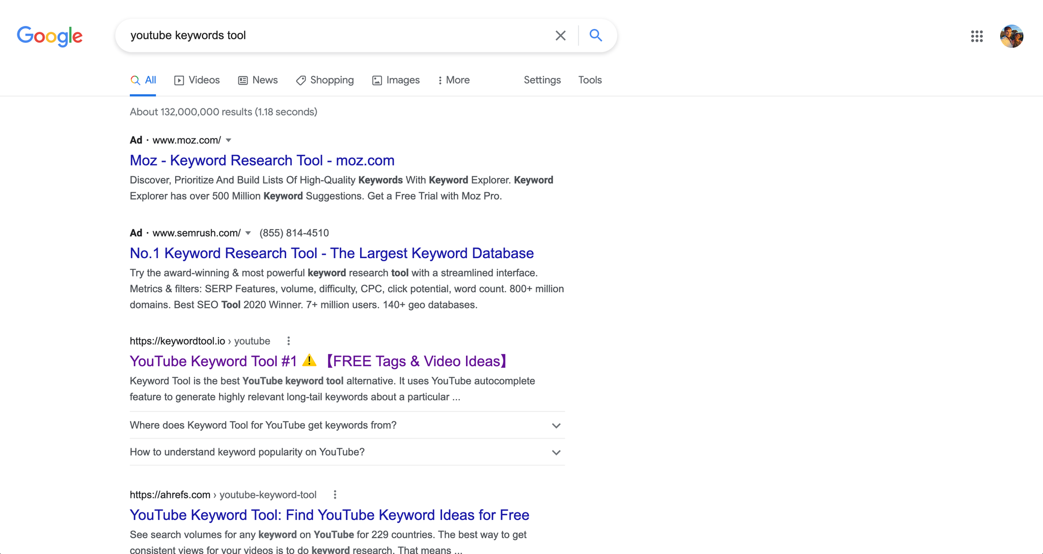Switch to the Videos tab
Image resolution: width=1043 pixels, height=554 pixels.
tap(197, 80)
